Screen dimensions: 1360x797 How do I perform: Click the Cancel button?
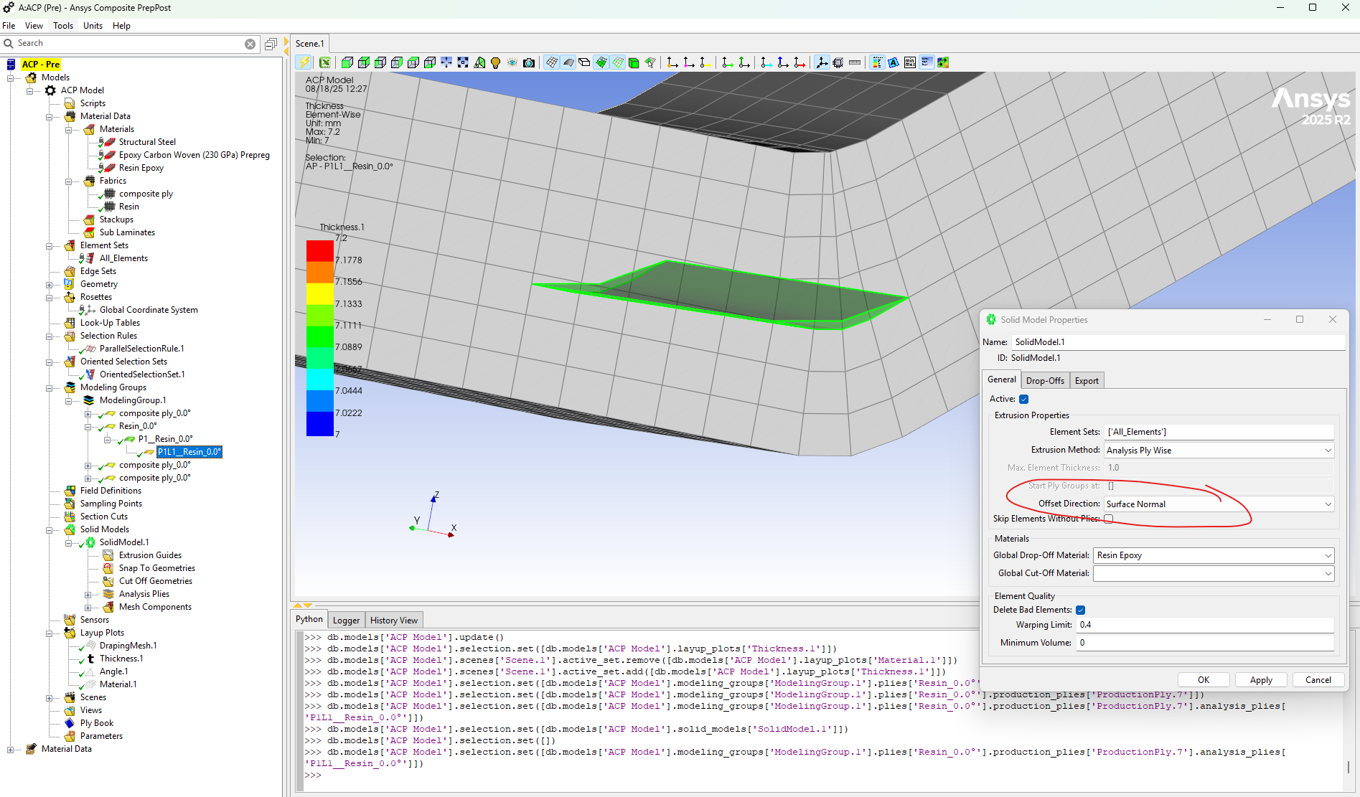pos(1318,679)
